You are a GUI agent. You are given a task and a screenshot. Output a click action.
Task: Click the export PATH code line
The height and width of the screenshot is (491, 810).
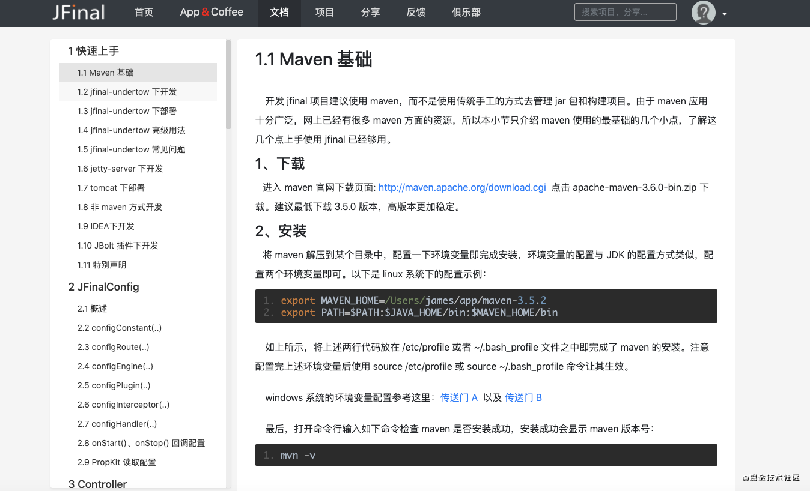pos(419,312)
